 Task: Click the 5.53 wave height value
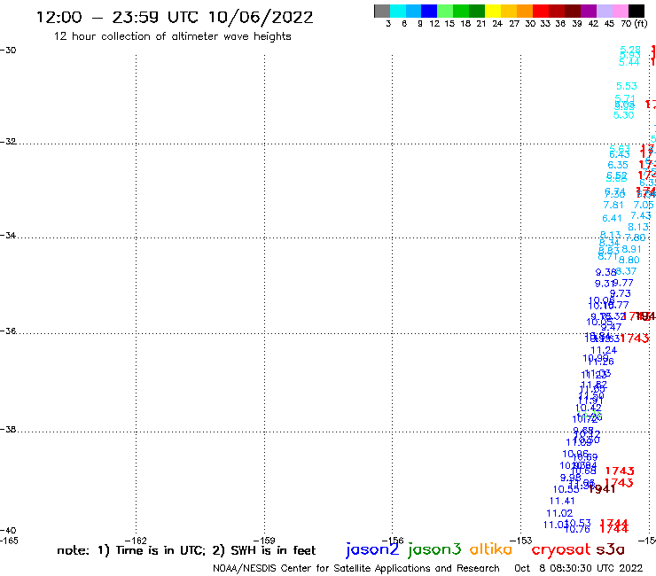[x=626, y=86]
